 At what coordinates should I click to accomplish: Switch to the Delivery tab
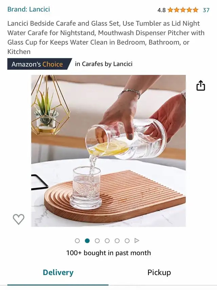point(58,273)
